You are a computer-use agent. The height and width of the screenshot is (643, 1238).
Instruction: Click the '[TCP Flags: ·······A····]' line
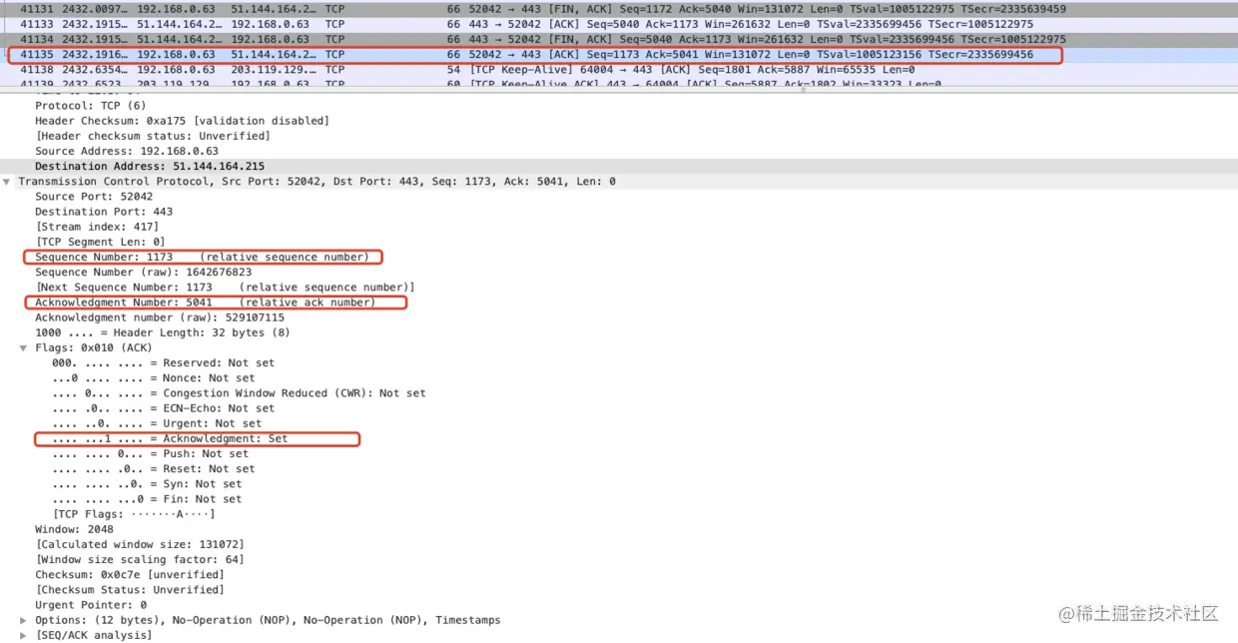(x=134, y=514)
